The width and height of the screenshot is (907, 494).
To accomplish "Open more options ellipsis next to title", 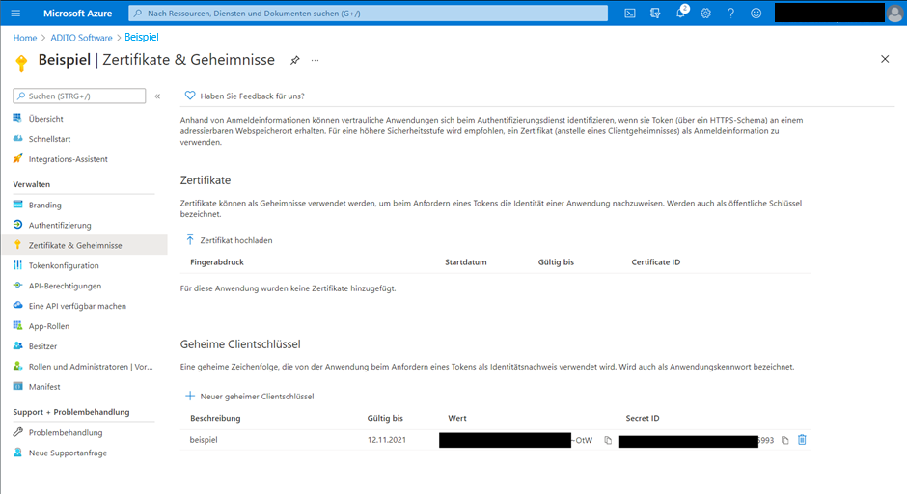I will click(315, 60).
